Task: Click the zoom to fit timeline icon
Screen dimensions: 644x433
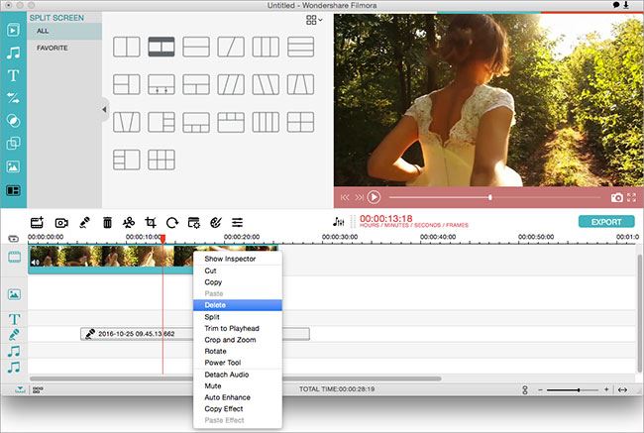Action: click(622, 389)
